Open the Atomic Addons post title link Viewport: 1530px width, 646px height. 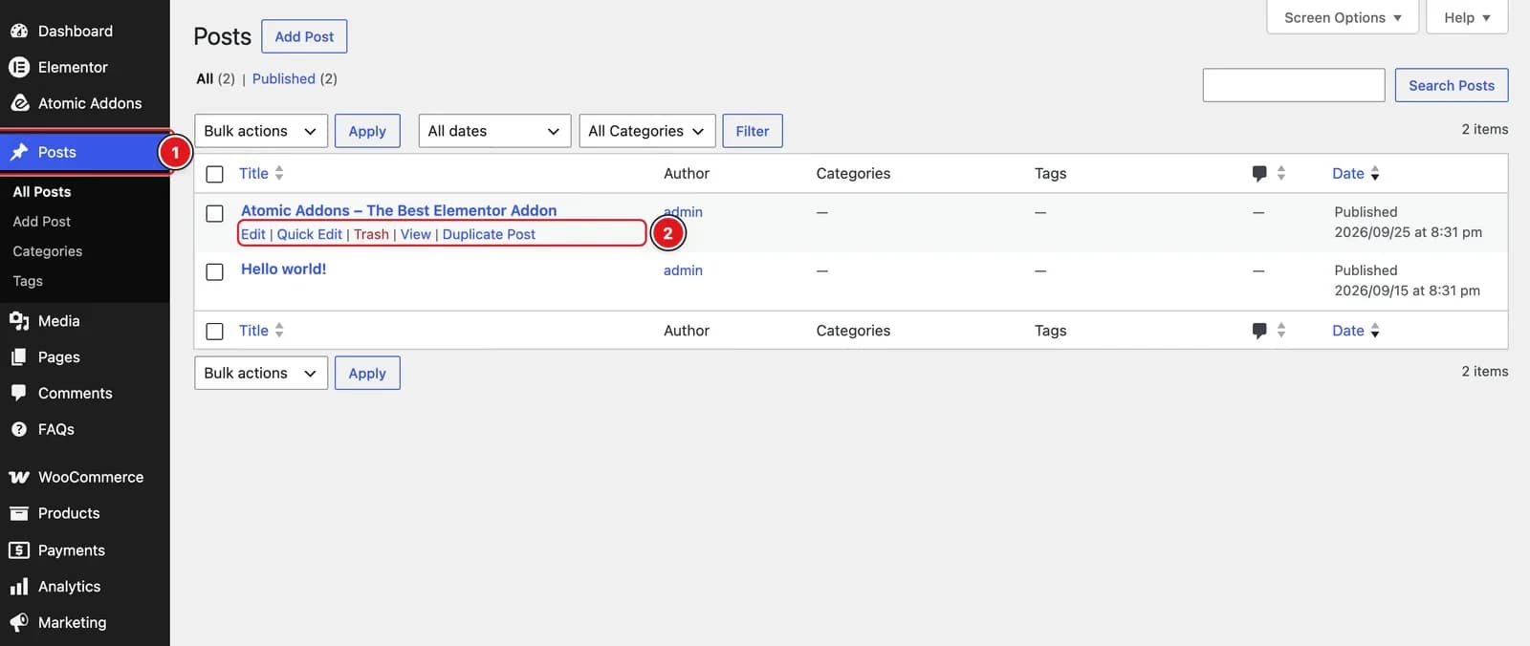399,210
